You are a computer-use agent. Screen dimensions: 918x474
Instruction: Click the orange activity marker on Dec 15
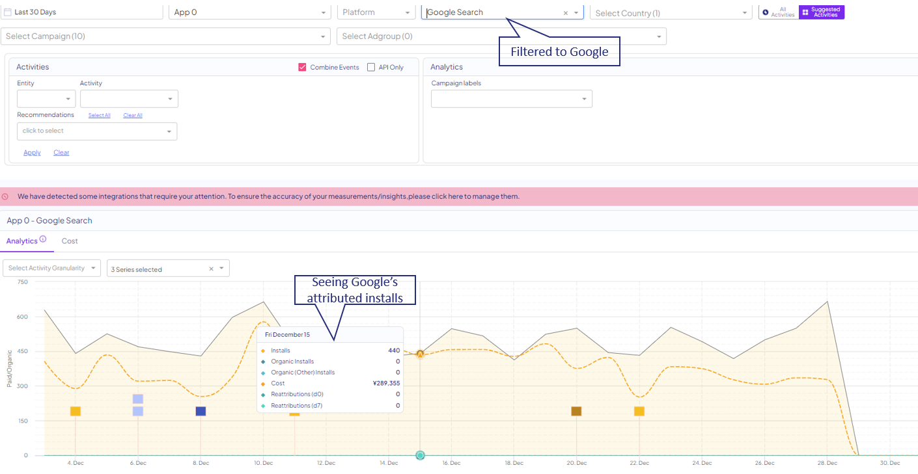pyautogui.click(x=420, y=354)
